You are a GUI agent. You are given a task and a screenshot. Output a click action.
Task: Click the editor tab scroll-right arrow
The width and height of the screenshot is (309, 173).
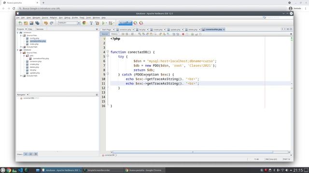point(285,29)
